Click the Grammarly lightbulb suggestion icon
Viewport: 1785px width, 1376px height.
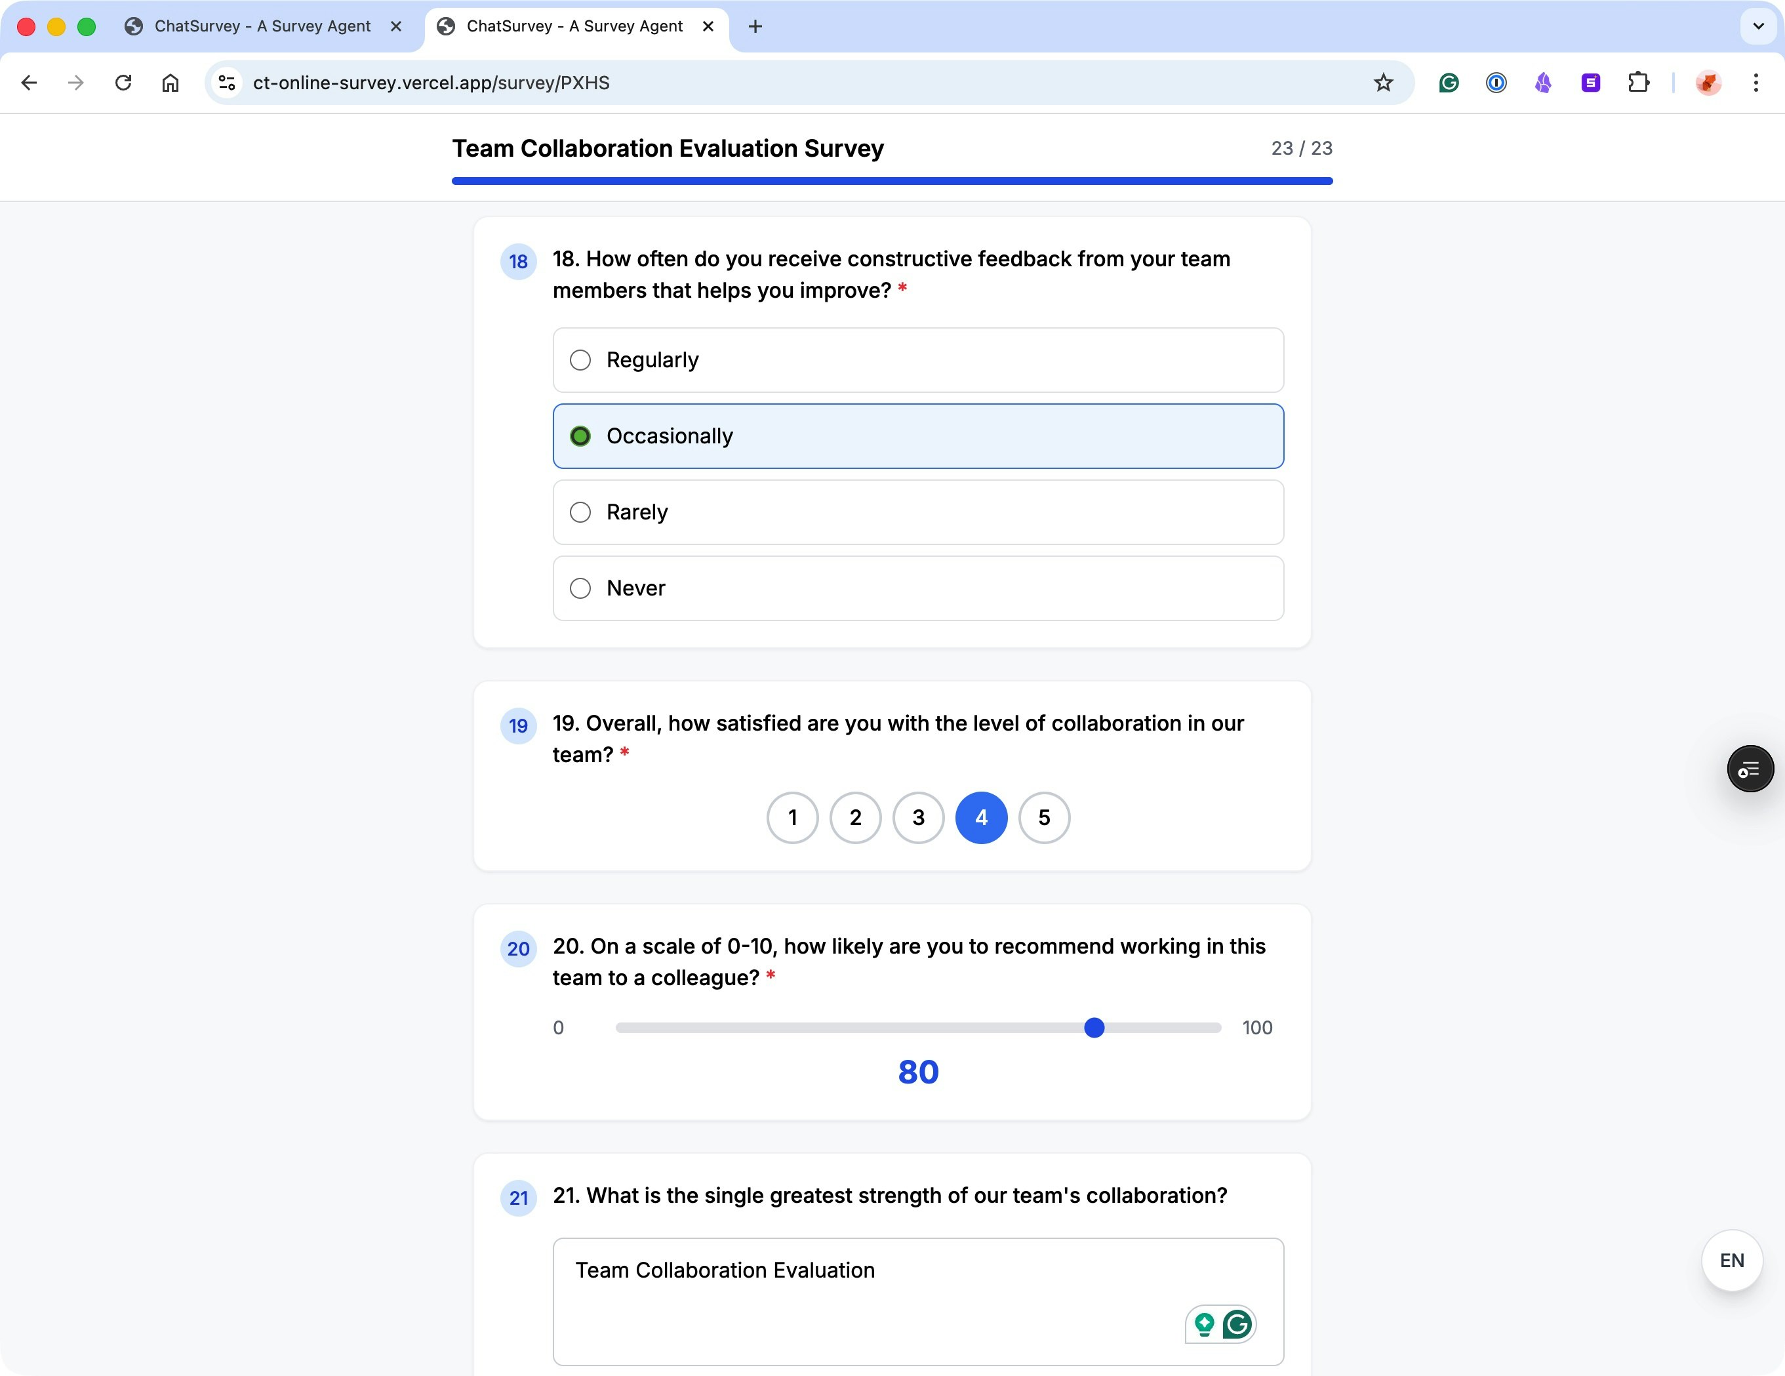[1203, 1324]
